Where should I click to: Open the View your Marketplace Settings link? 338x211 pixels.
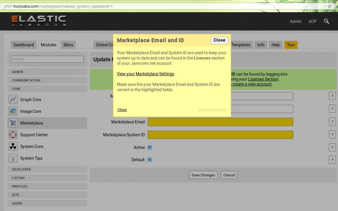[145, 74]
